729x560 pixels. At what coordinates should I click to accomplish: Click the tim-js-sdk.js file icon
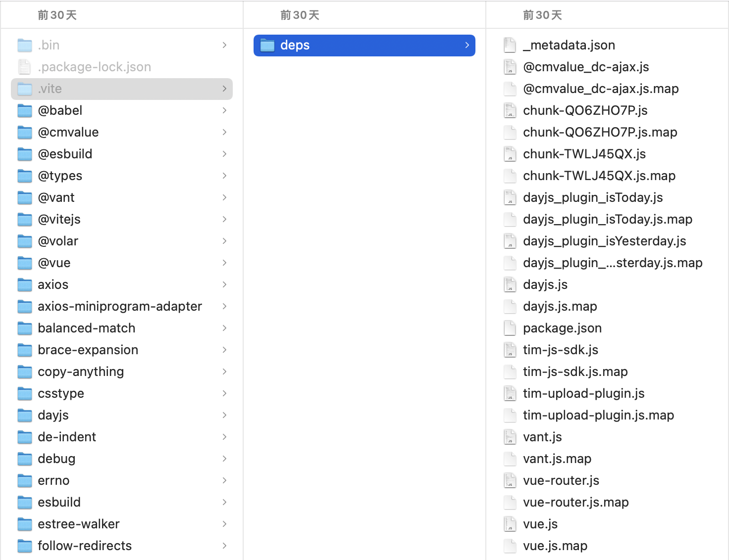[510, 350]
